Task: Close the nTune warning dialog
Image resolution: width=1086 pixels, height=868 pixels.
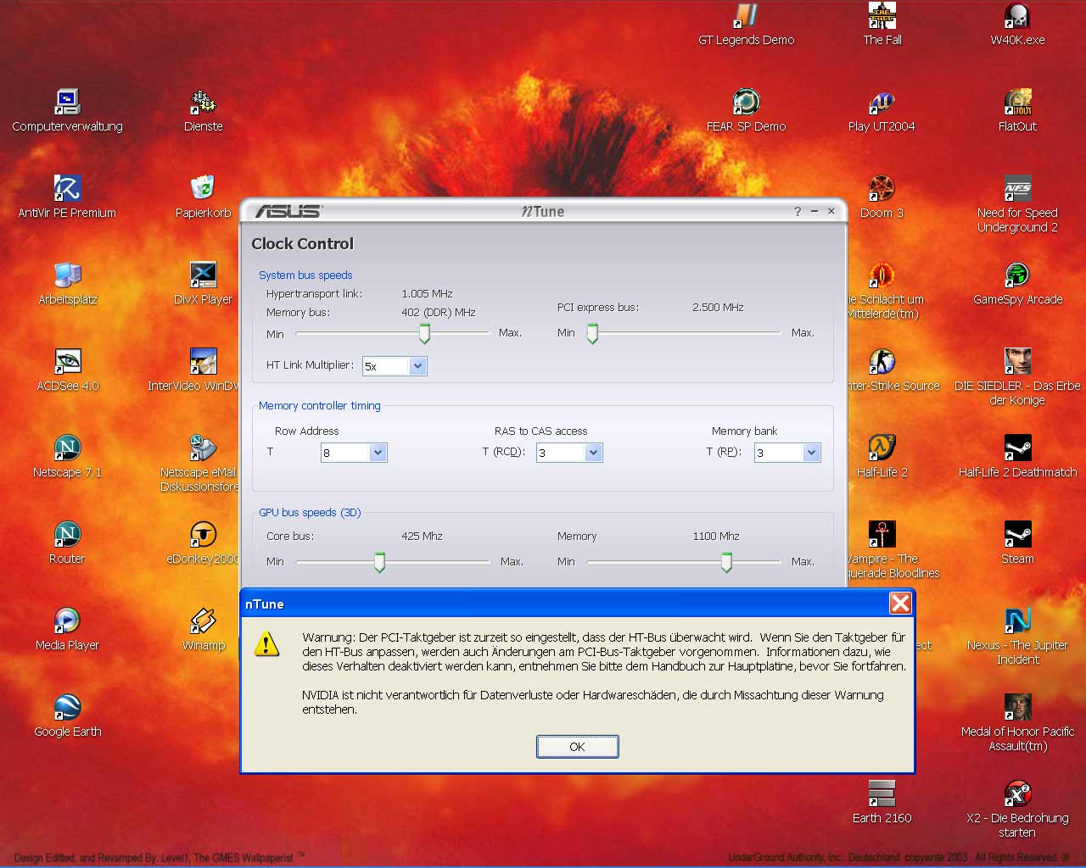Action: (x=900, y=604)
